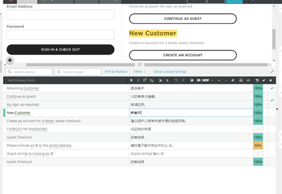Open the code view icon in toolbar
Screen dimensions: 282x194
[x=248, y=81]
